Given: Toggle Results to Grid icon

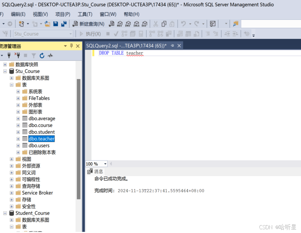Looking at the screenshot, I should (x=188, y=34).
